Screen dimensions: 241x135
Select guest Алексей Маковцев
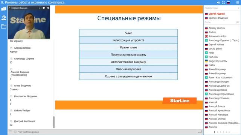click(x=218, y=115)
